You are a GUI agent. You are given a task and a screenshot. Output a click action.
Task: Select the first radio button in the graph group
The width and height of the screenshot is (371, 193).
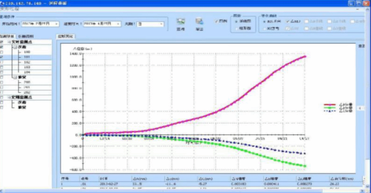pos(236,21)
